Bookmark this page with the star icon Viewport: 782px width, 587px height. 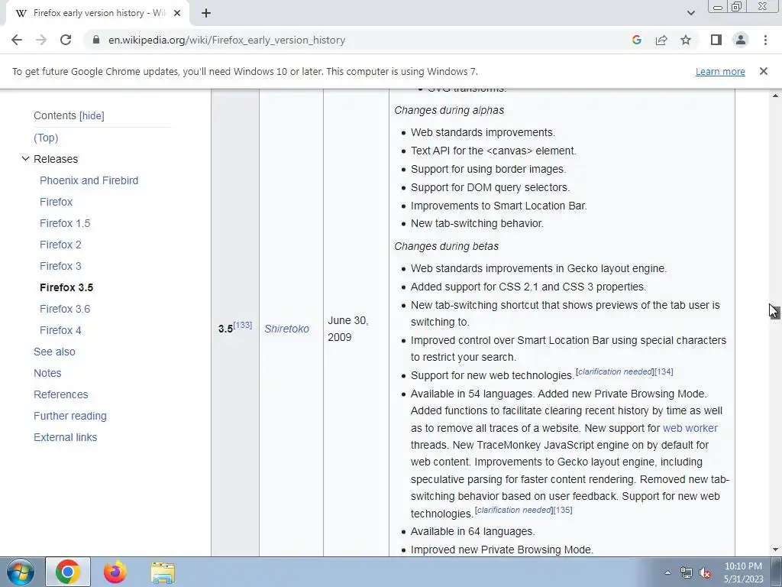coord(686,40)
